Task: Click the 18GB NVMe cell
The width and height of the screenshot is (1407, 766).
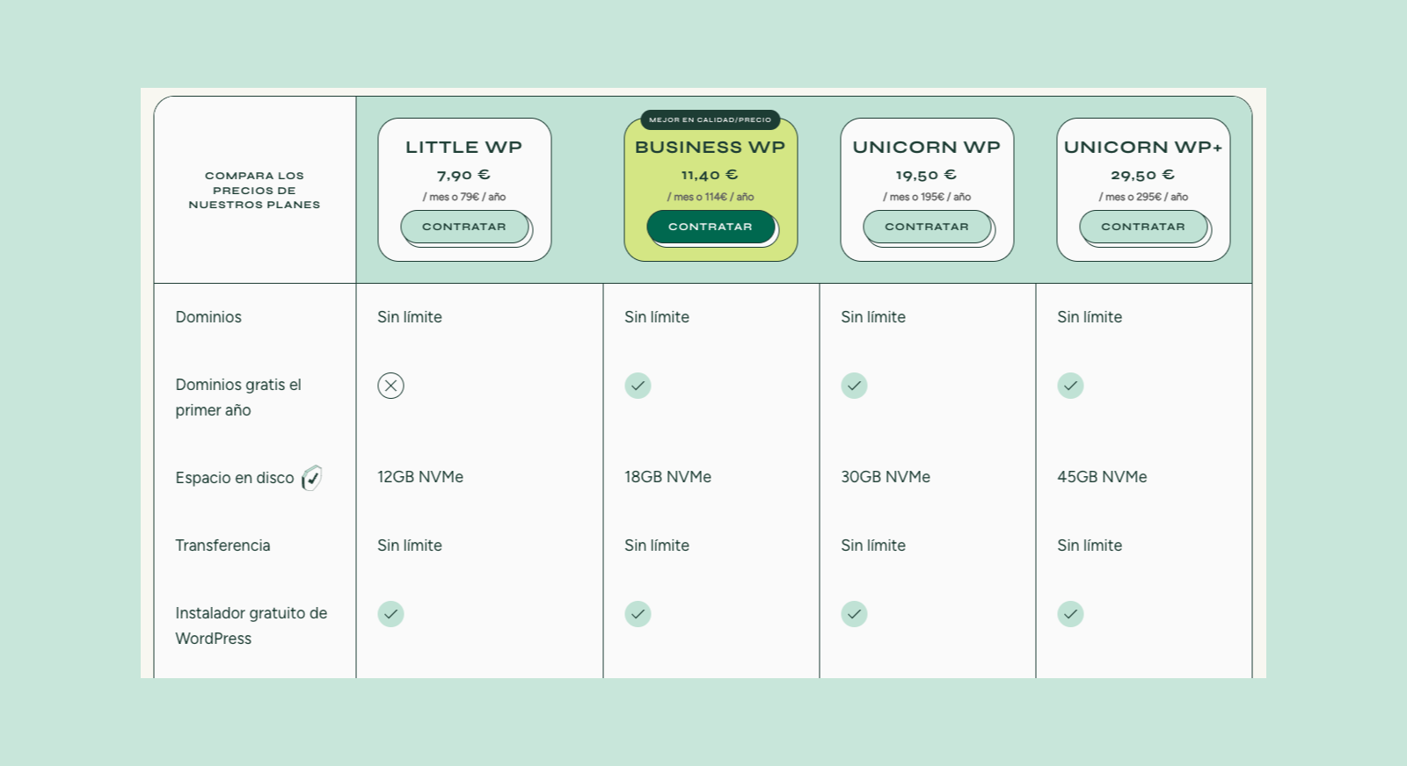Action: (668, 477)
